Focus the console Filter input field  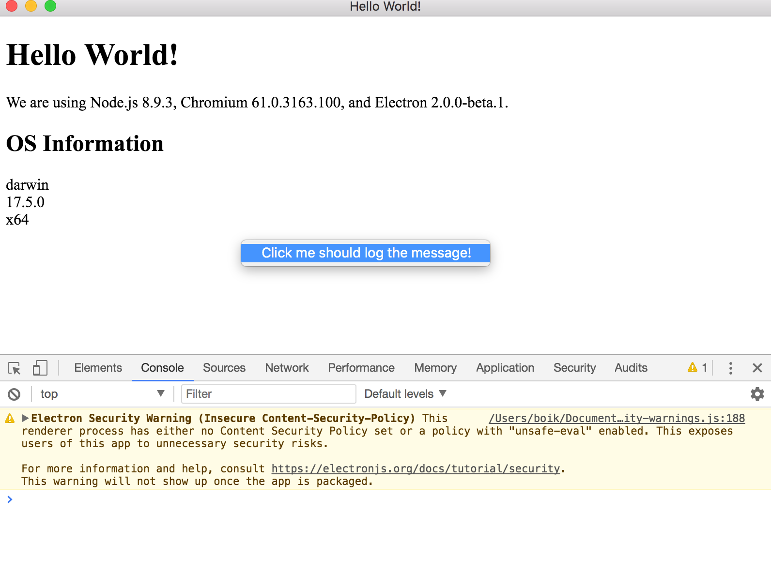click(269, 394)
